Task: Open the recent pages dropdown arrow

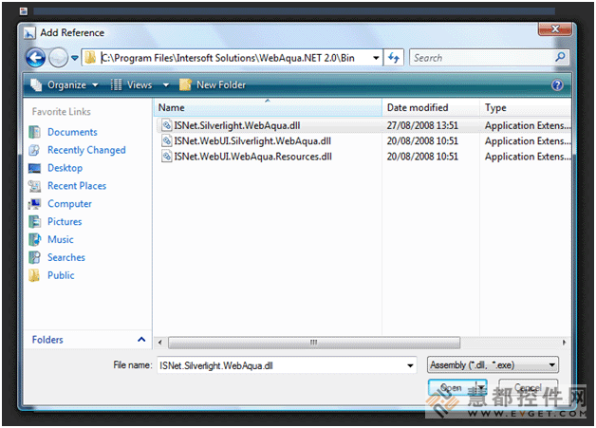Action: pyautogui.click(x=74, y=58)
